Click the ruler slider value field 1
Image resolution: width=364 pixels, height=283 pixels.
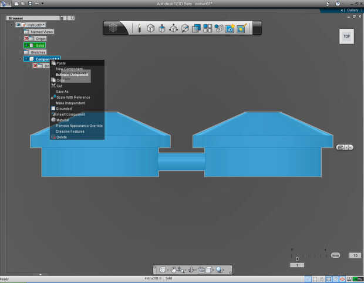pos(297,265)
